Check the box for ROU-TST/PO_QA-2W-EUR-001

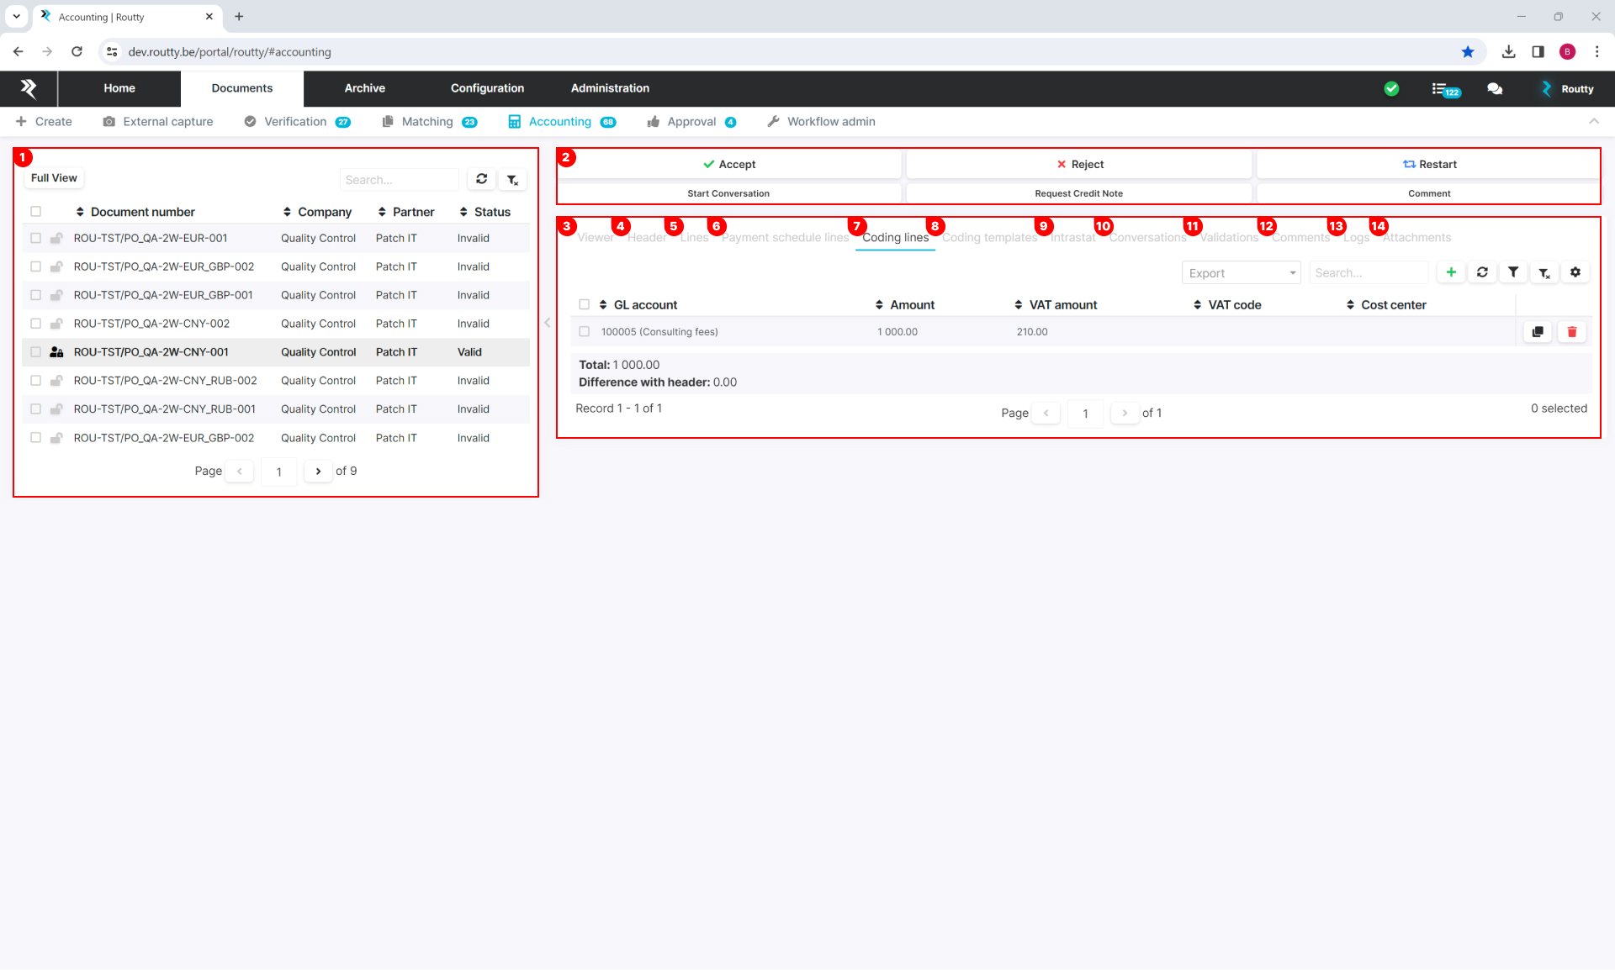[35, 239]
